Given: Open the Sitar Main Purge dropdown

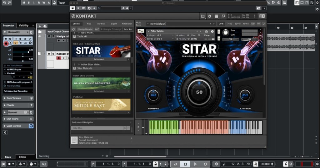Looking at the screenshot, I should 209,35.
